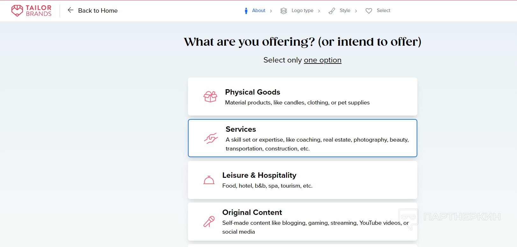Click the Physical Goods gift box icon
The height and width of the screenshot is (247, 517).
pyautogui.click(x=210, y=97)
